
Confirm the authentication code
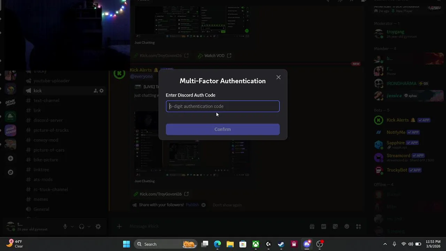point(223,129)
